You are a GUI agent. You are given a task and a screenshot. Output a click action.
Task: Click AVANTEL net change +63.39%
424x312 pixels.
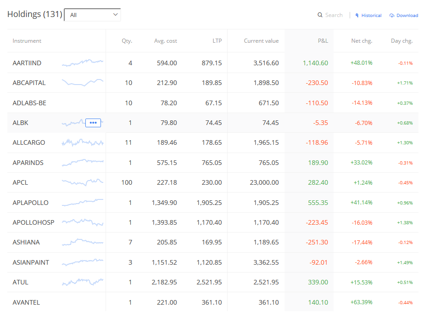point(361,302)
